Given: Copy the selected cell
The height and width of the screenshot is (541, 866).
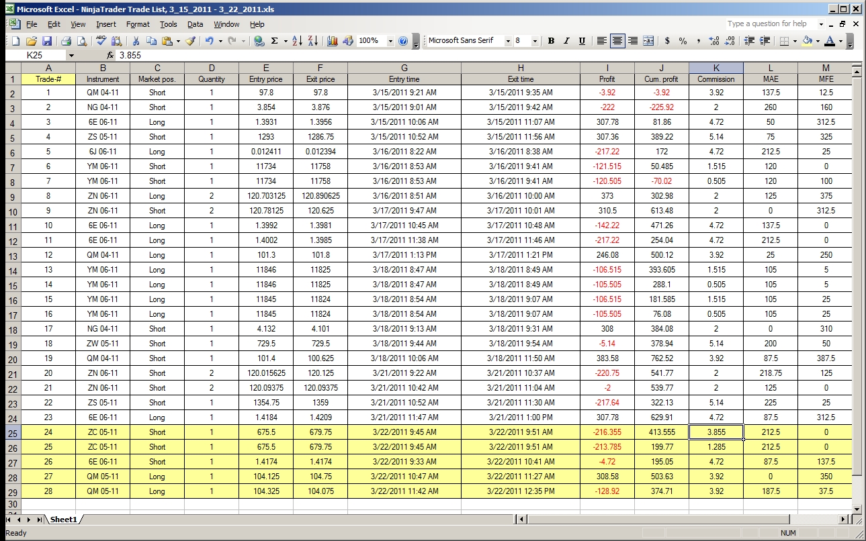Looking at the screenshot, I should point(152,41).
